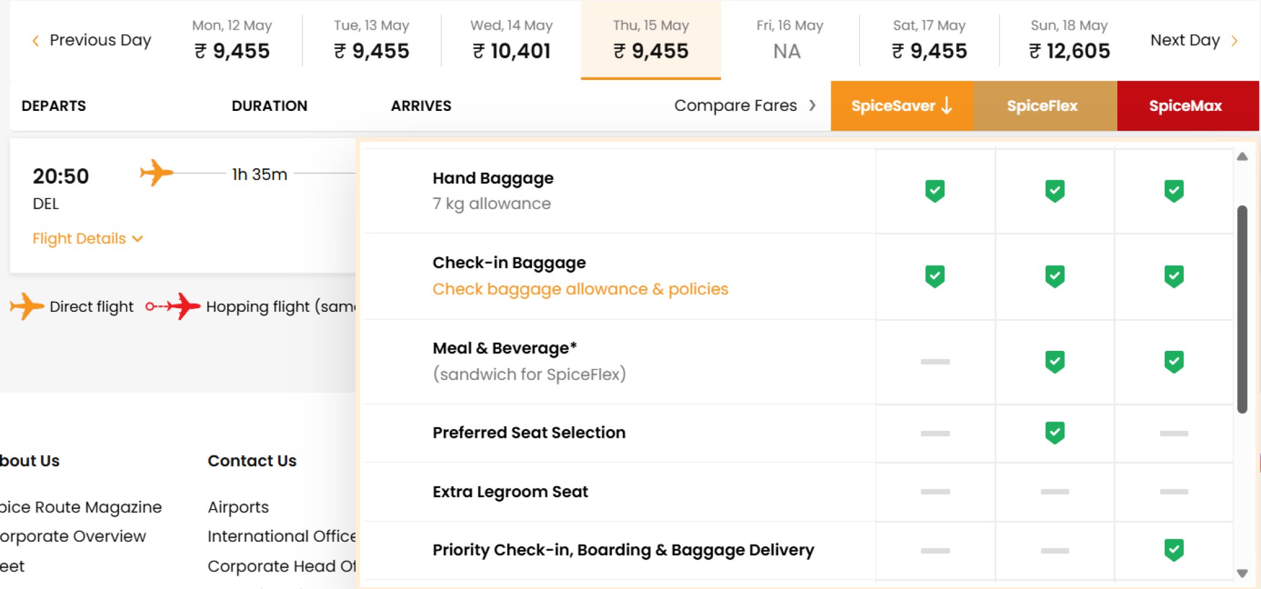Image resolution: width=1261 pixels, height=589 pixels.
Task: Toggle Check-in Baggage availability under SpiceSaver
Action: click(x=935, y=275)
